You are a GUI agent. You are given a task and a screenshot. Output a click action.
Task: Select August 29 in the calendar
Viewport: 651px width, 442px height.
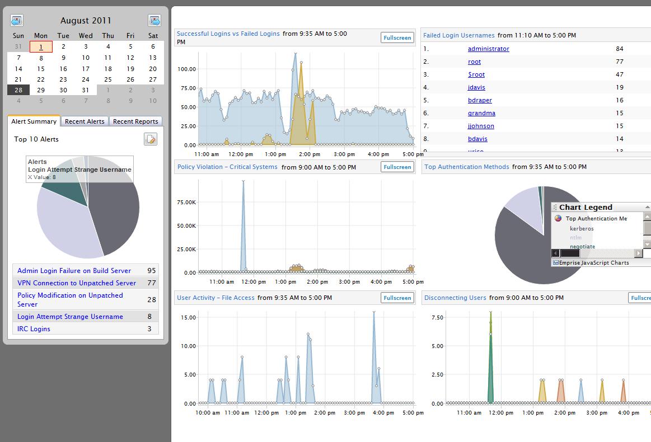click(x=41, y=90)
